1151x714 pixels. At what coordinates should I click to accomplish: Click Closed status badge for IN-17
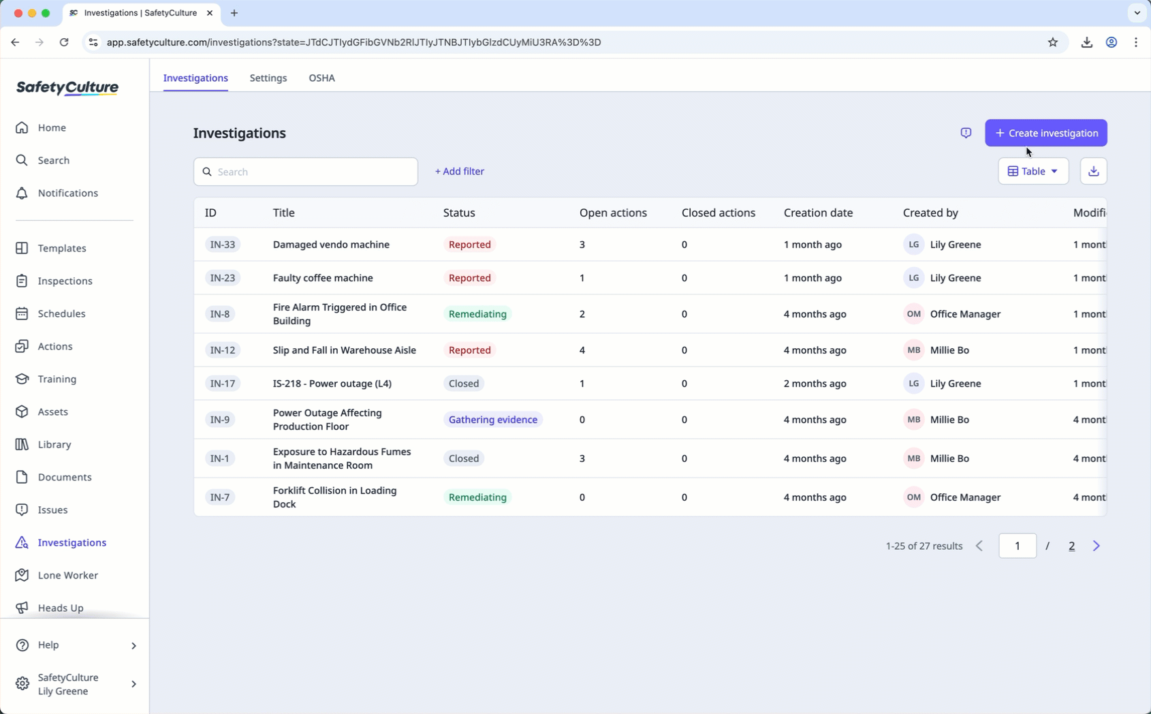[464, 384]
